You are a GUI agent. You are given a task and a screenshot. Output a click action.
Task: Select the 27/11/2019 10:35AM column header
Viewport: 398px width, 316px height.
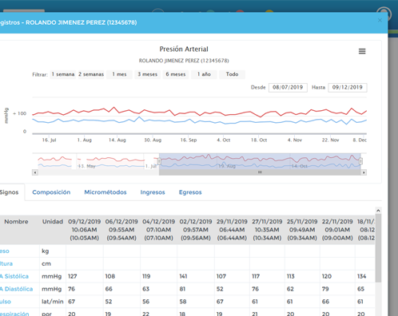pyautogui.click(x=267, y=230)
